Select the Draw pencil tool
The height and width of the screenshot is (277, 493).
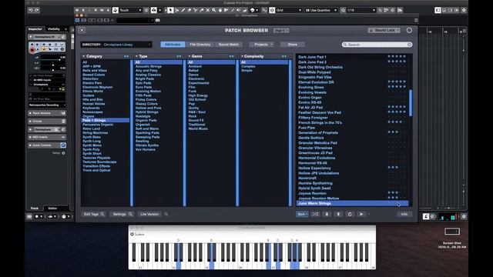(x=183, y=10)
